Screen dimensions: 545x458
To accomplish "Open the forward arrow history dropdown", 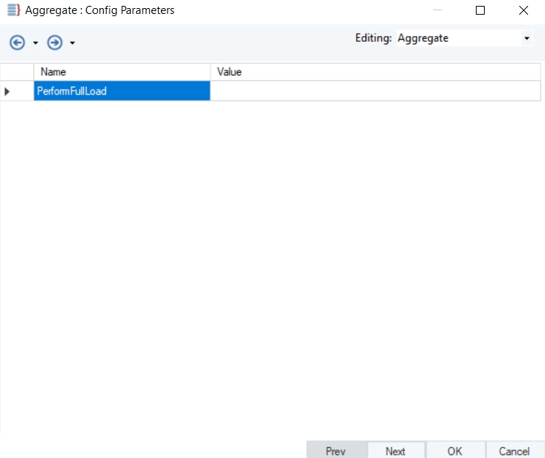I will (72, 43).
